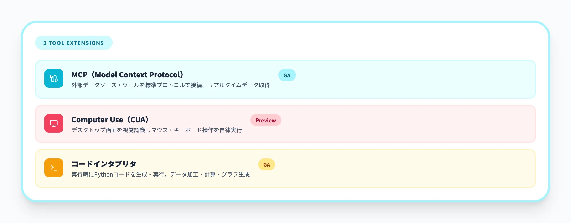Image resolution: width=571 pixels, height=223 pixels.
Task: Click the yellow GA badge beside コードインタプリタ
Action: pos(266,165)
